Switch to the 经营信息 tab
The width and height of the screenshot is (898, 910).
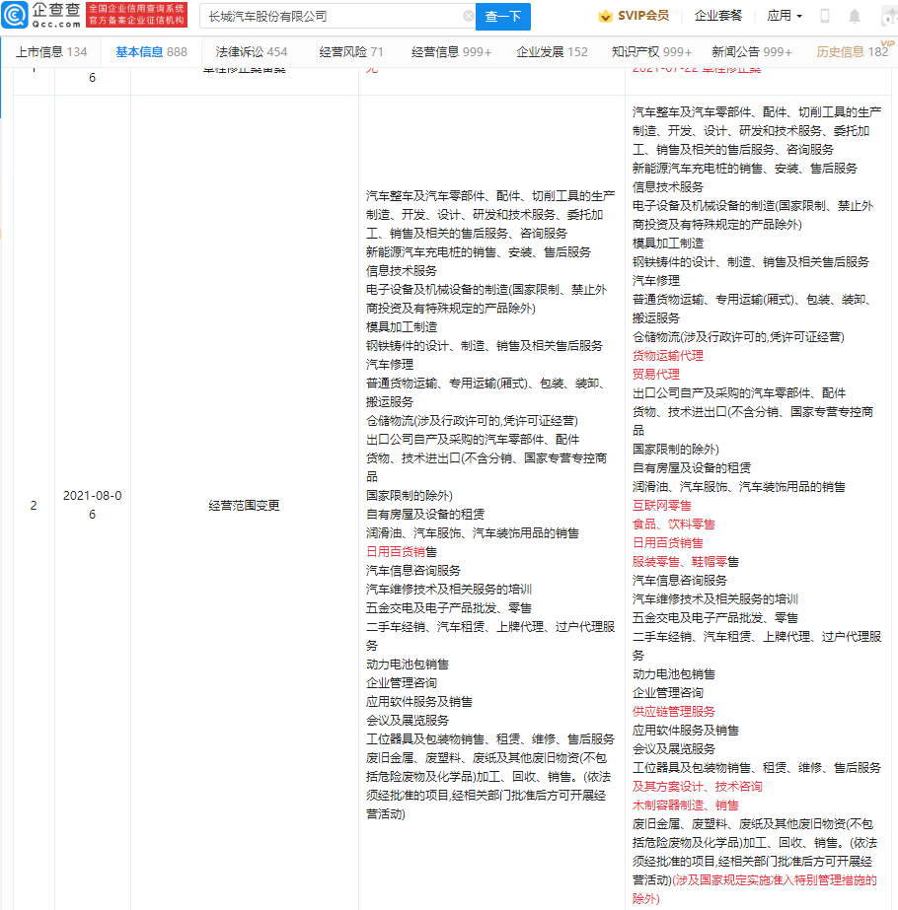pos(451,51)
